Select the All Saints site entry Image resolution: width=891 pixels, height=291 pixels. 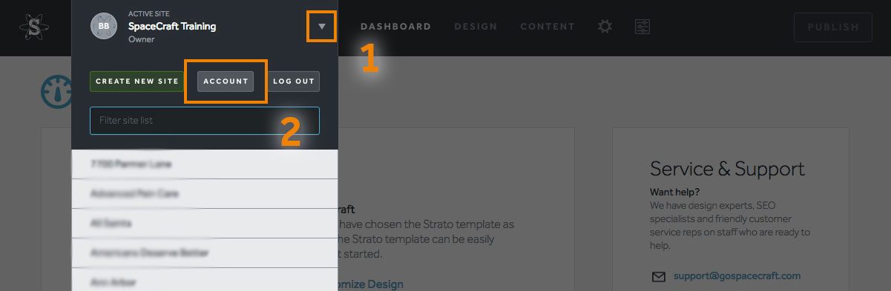click(205, 224)
